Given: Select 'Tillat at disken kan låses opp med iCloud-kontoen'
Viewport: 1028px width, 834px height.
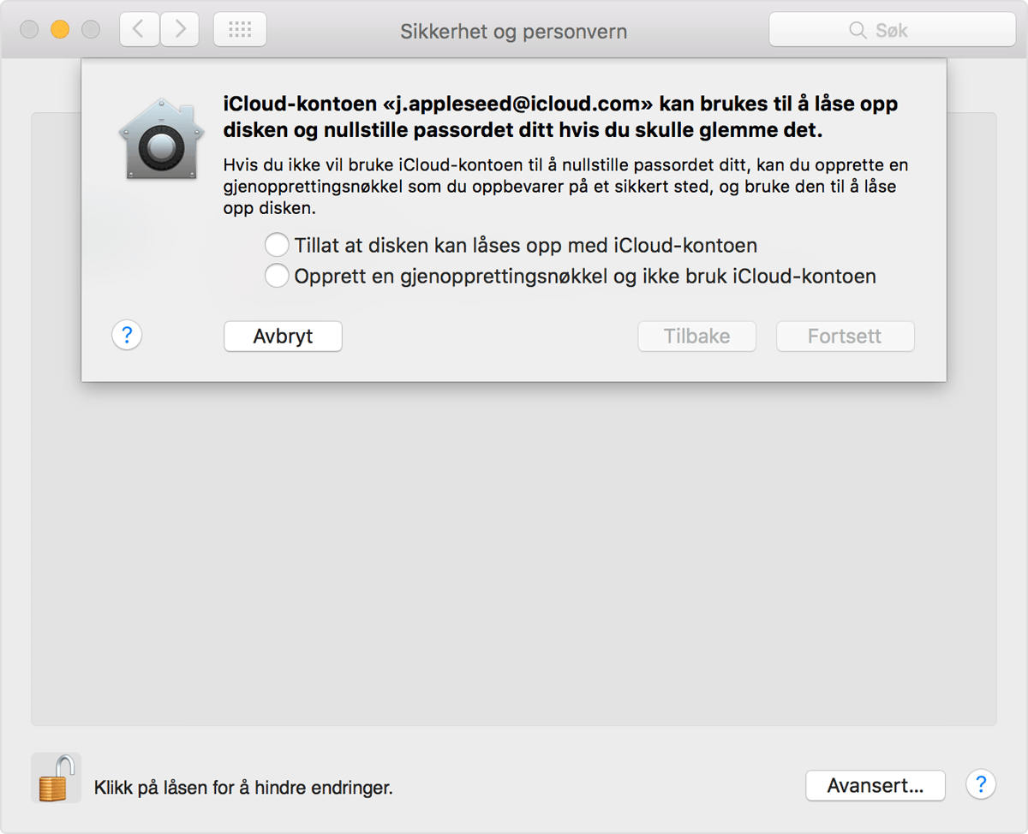Looking at the screenshot, I should coord(277,246).
